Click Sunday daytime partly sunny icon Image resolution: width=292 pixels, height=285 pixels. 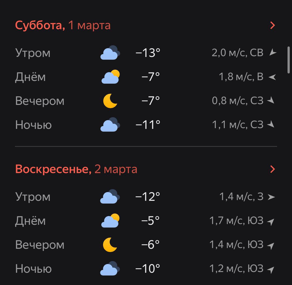pos(110,221)
